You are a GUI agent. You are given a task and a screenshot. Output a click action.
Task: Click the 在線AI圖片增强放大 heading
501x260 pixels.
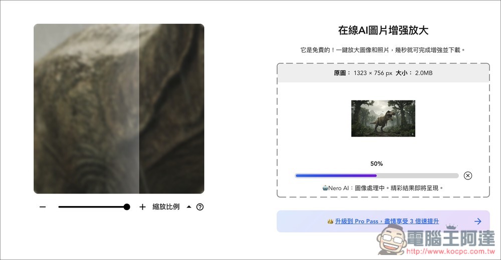point(383,30)
